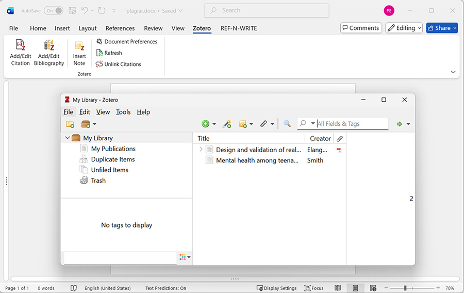
Task: Undo the last action in Word
Action: [85, 11]
